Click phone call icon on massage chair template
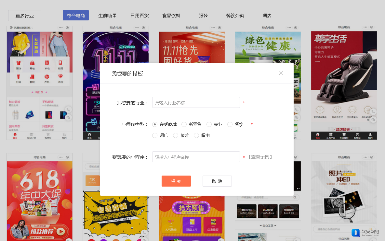385x241 pixels. (373, 112)
